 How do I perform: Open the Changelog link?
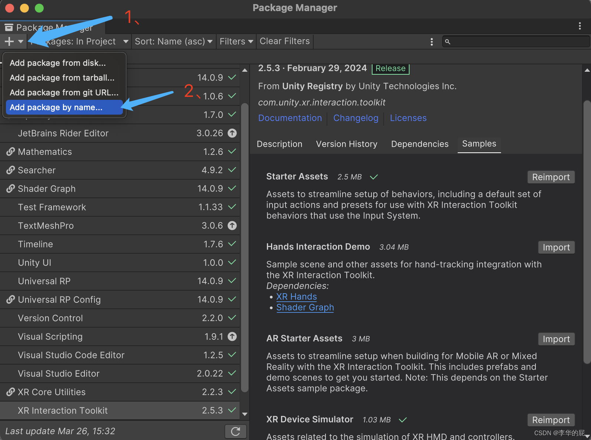click(x=356, y=118)
